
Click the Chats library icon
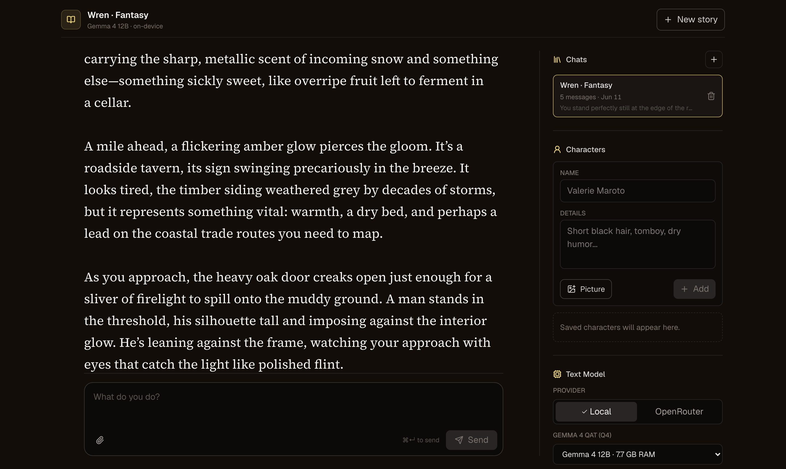pyautogui.click(x=557, y=59)
